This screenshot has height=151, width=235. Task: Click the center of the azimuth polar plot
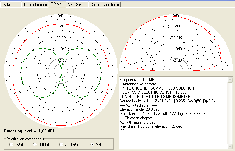click(x=61, y=70)
